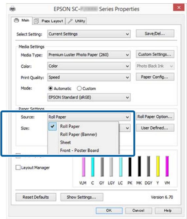
Task: Click the PK photo black ink bar
Action: [x=130, y=166]
